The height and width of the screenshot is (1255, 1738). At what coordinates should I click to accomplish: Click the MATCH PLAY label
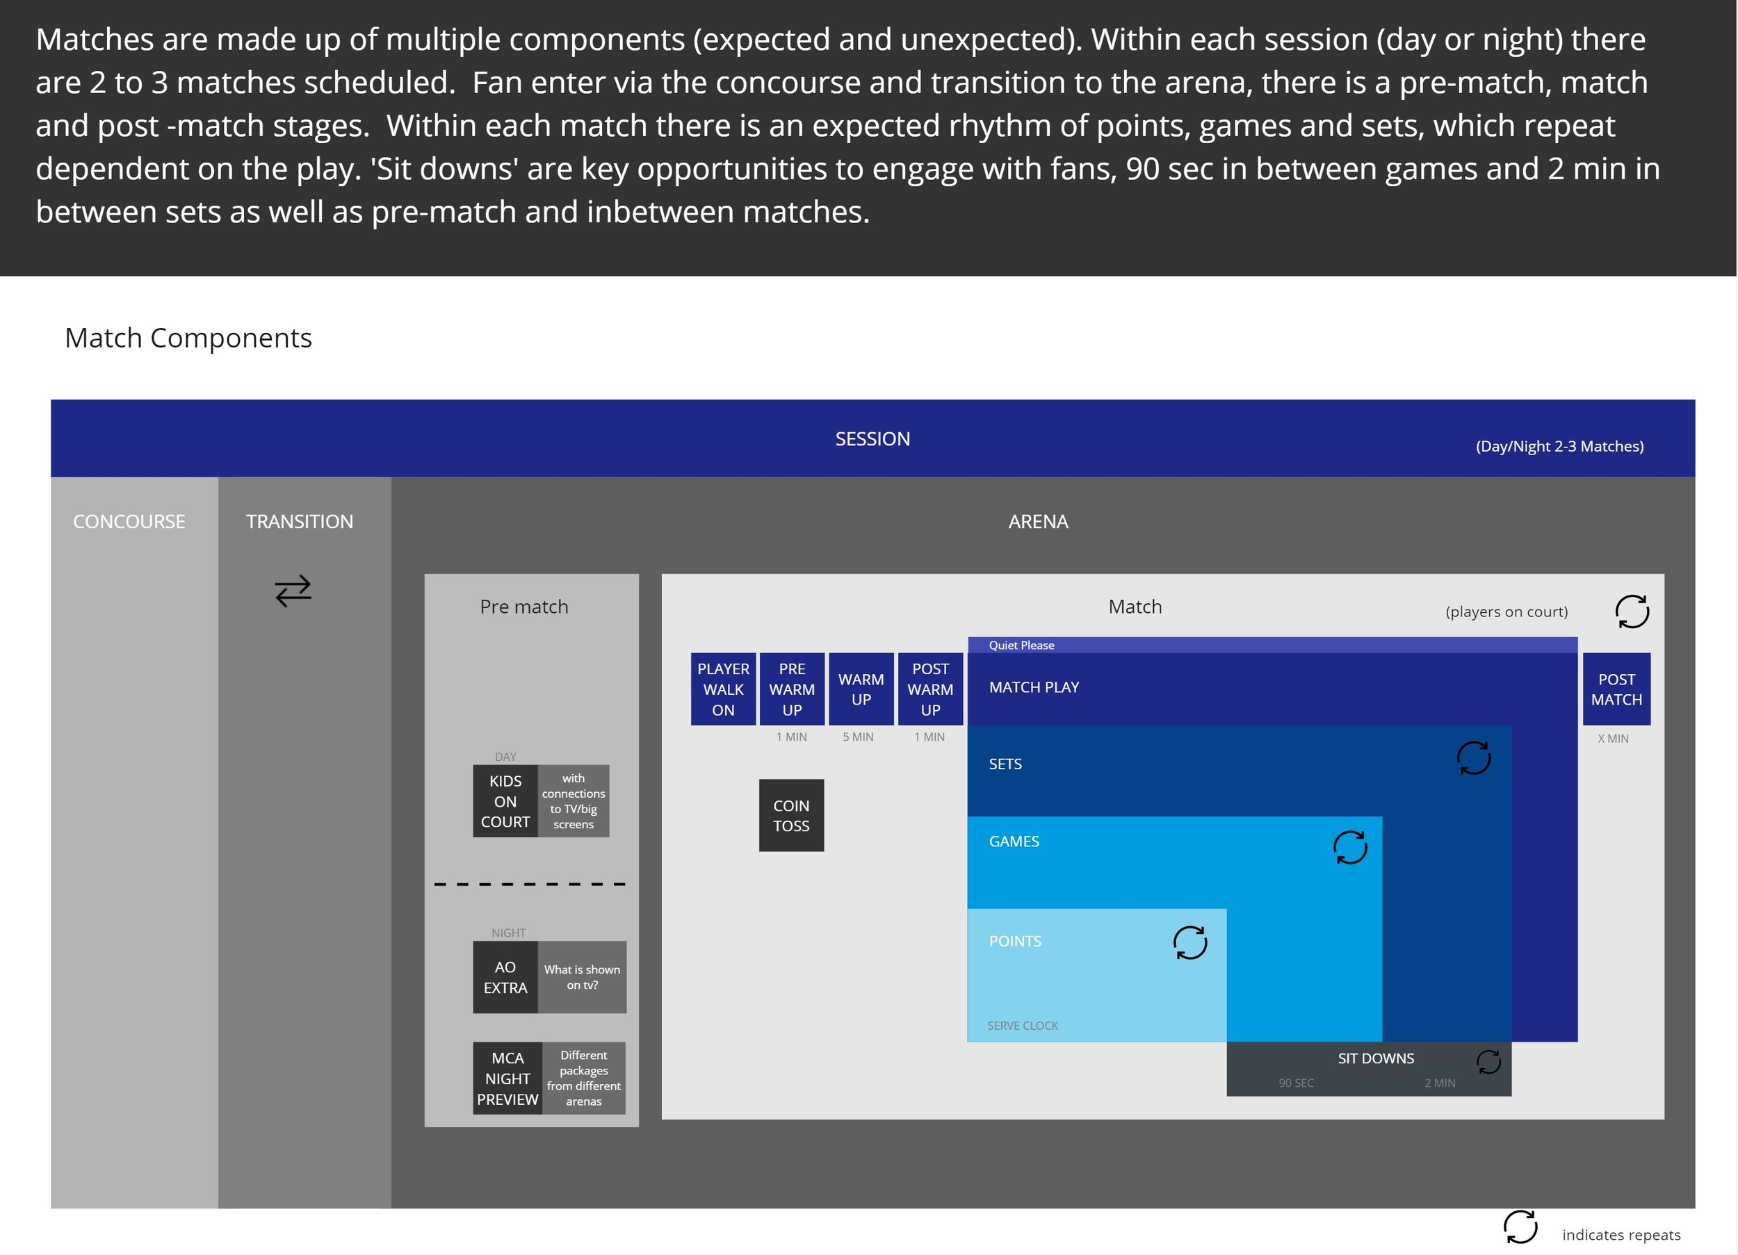1034,687
